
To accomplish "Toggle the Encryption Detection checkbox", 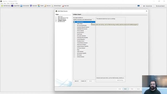I will [74, 36].
